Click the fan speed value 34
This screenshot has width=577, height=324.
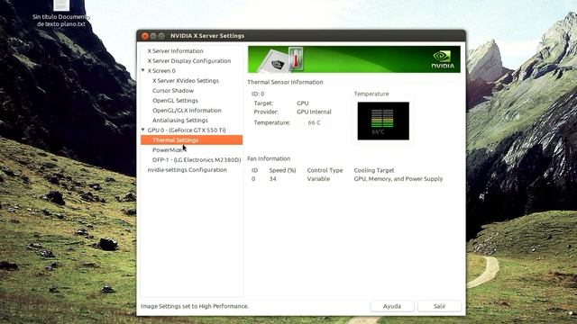[x=272, y=179]
